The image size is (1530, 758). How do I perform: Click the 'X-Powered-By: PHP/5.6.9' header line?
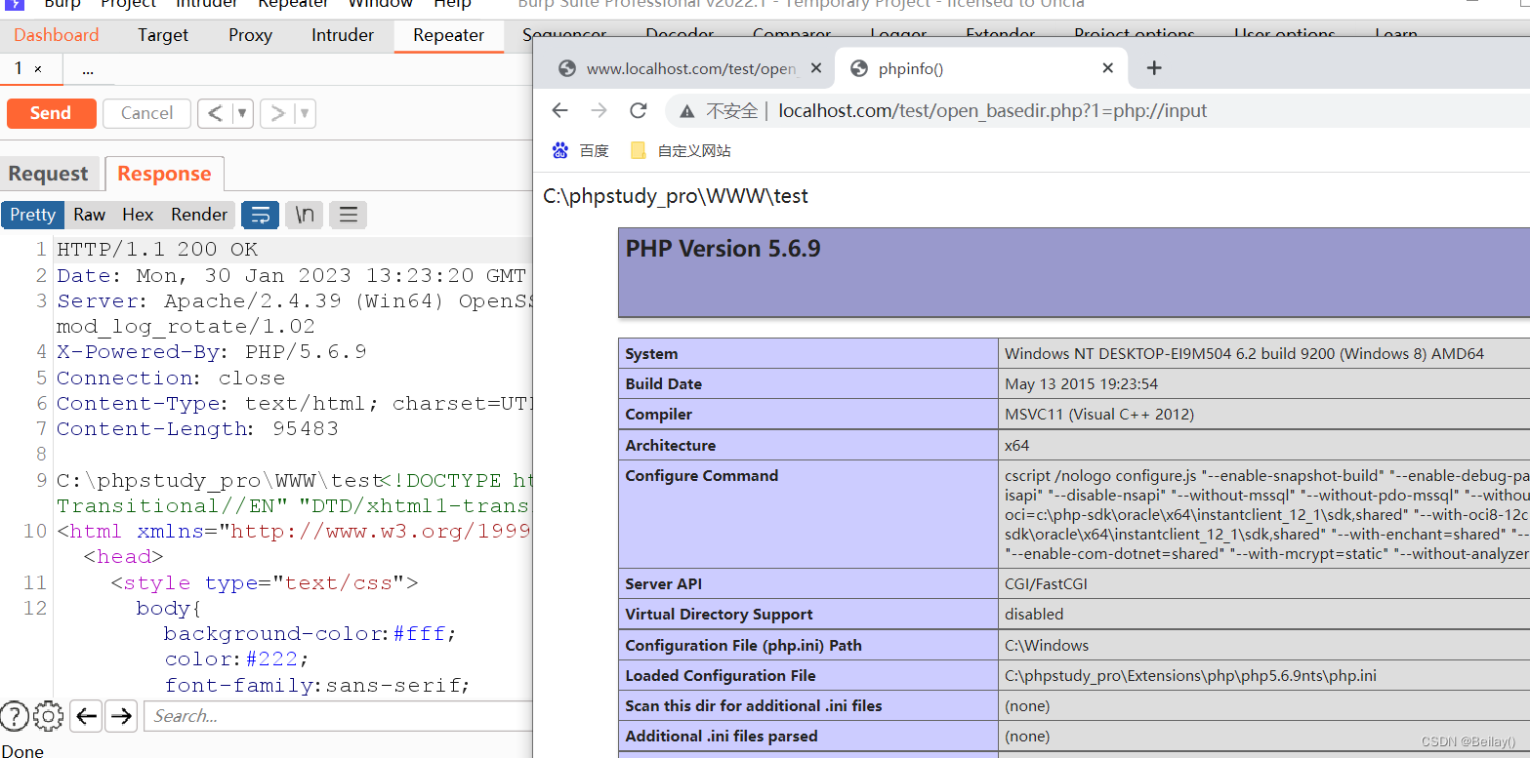point(212,352)
